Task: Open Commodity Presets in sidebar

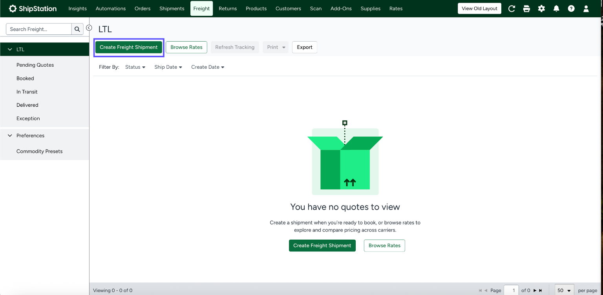Action: 40,151
